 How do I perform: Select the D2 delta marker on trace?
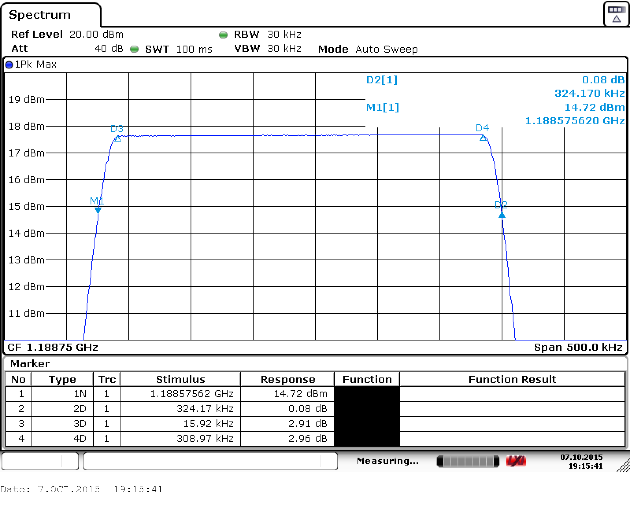pyautogui.click(x=502, y=215)
